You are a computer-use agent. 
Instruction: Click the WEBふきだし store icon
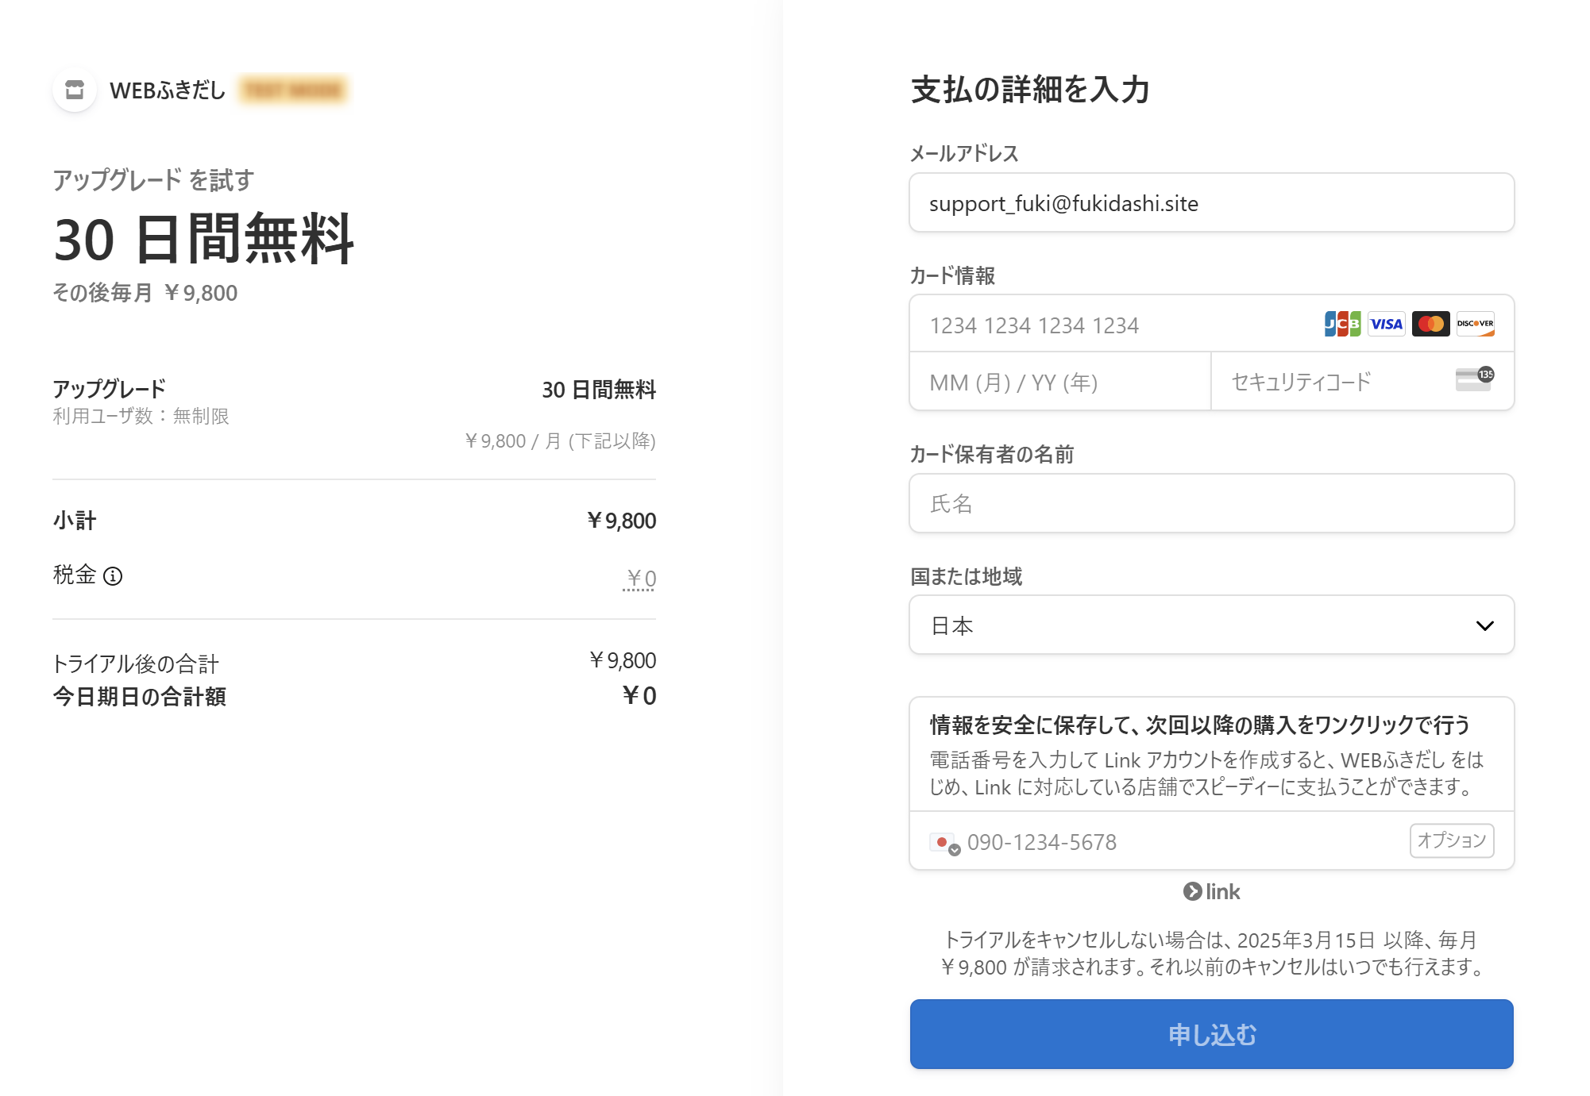tap(75, 90)
